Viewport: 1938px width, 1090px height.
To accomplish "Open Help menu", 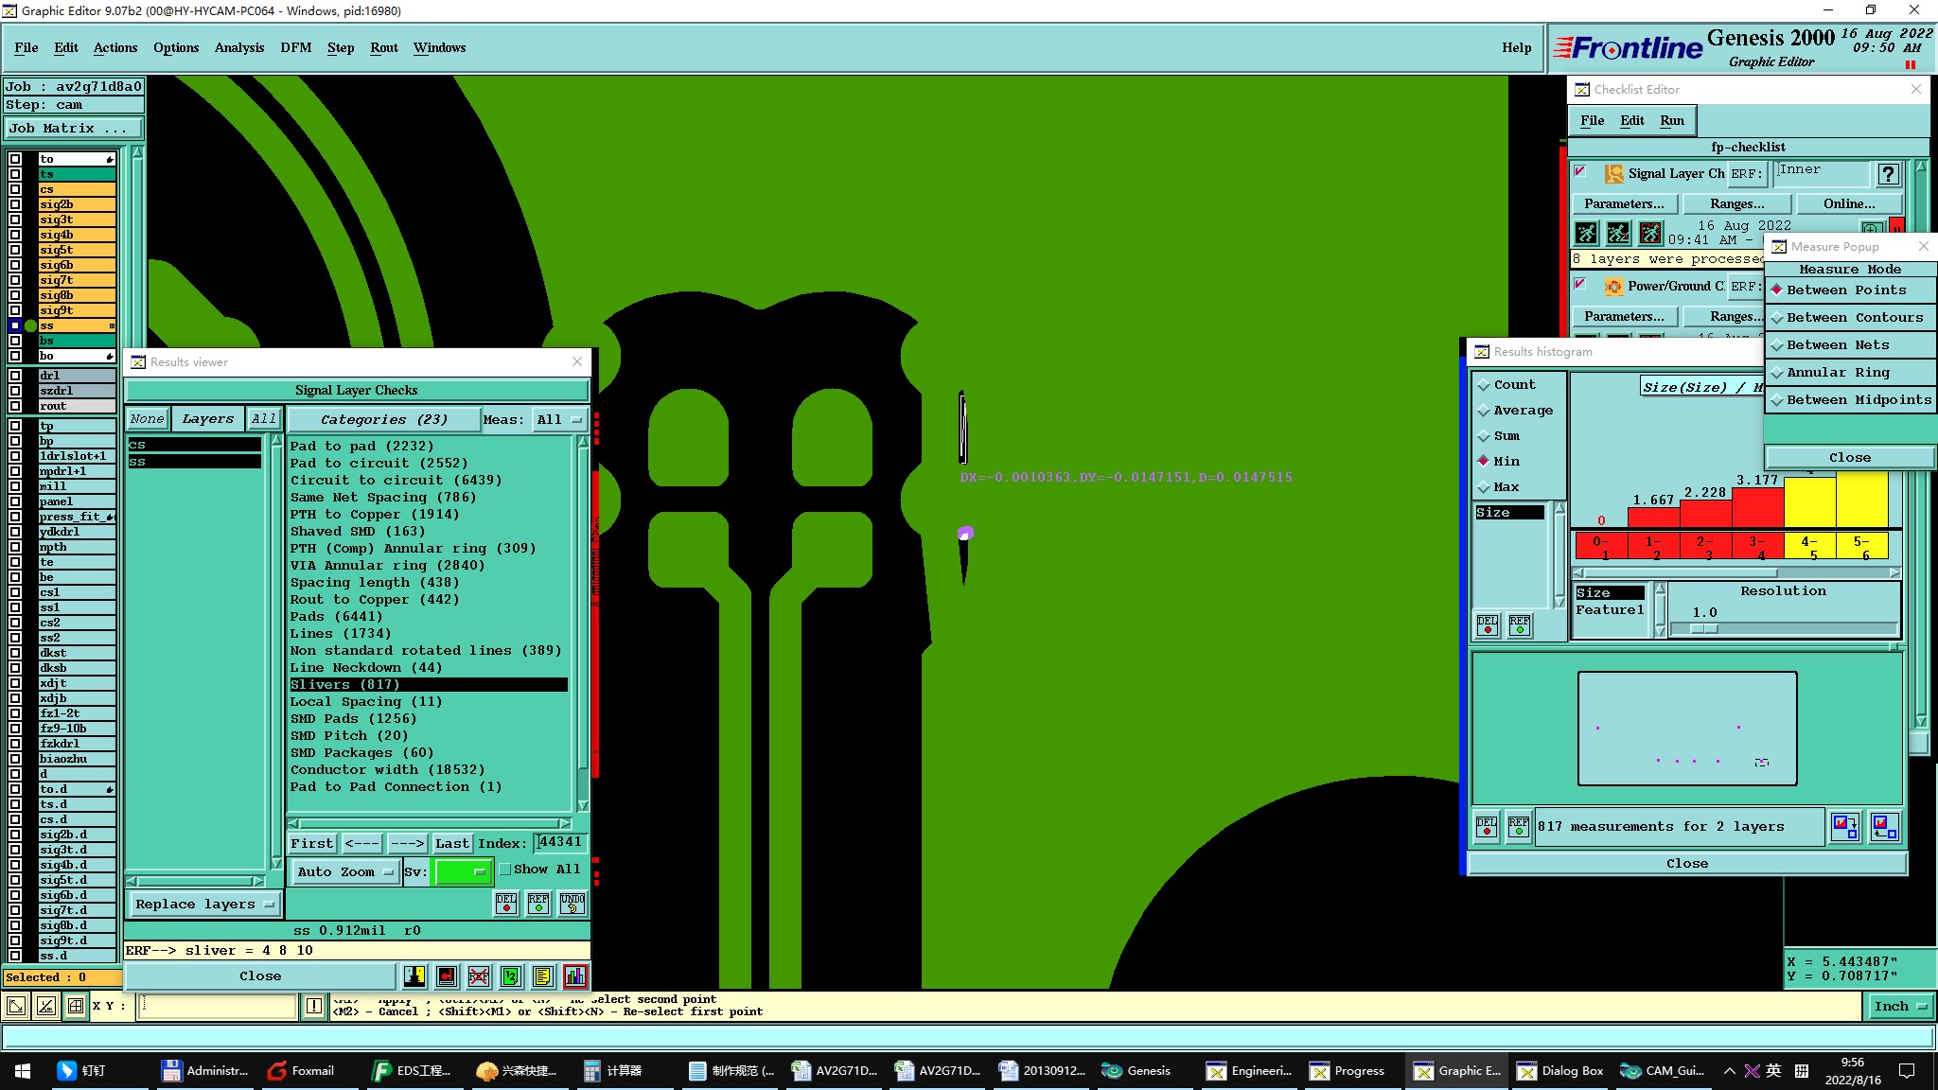I will [x=1516, y=47].
